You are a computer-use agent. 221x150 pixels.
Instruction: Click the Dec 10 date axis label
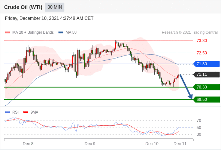pyautogui.click(x=152, y=144)
